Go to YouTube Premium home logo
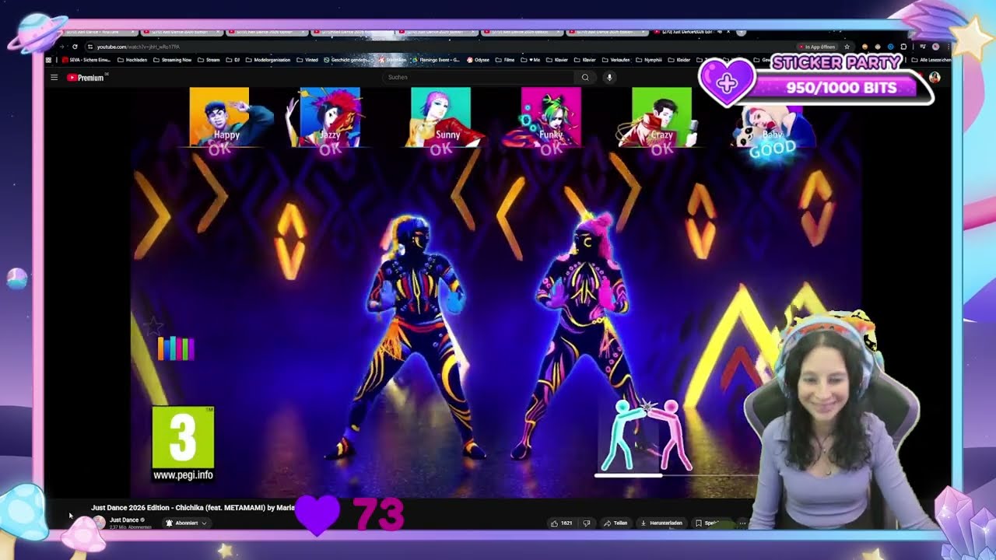The image size is (996, 560). [x=86, y=77]
